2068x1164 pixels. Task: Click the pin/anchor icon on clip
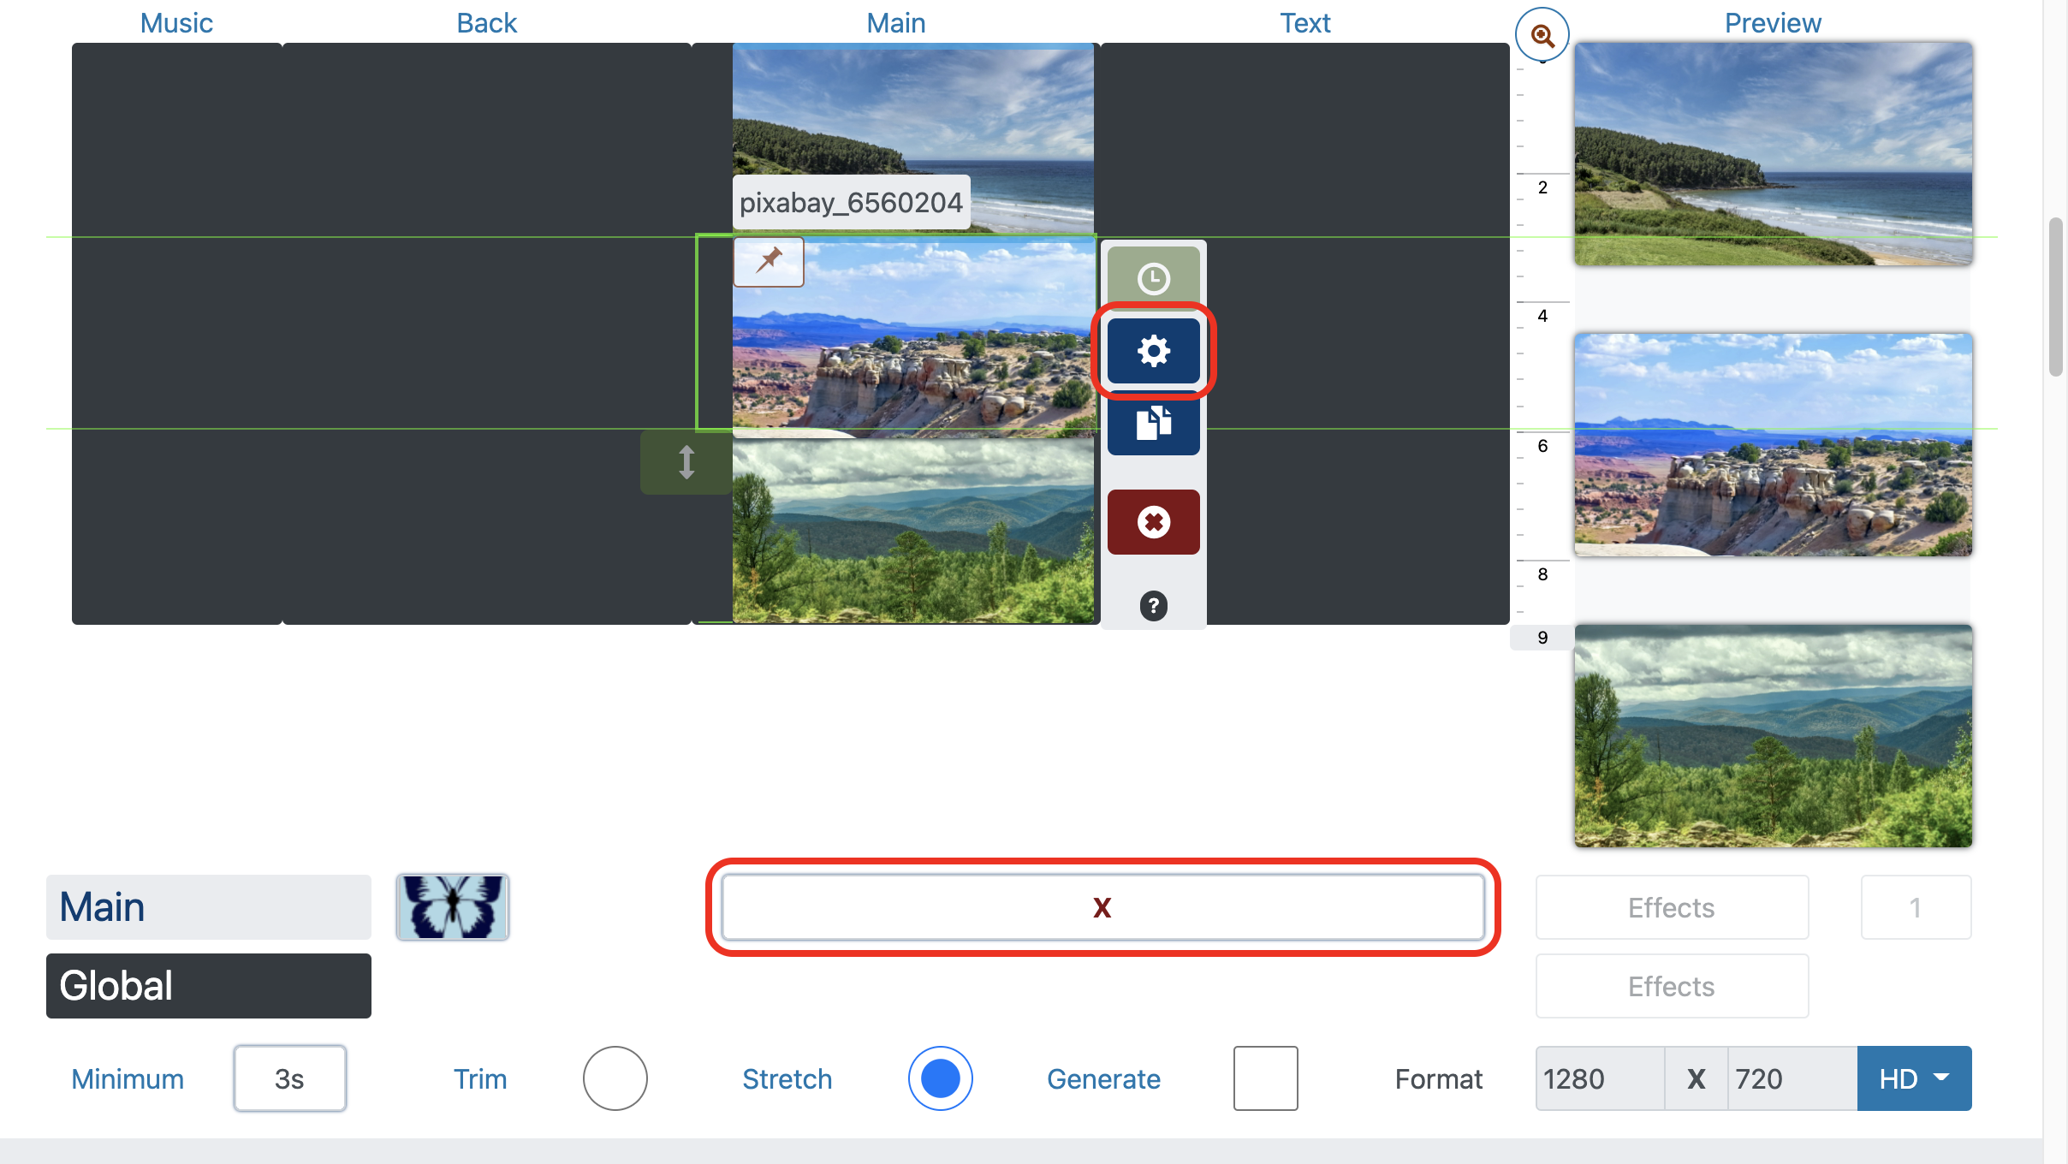(x=769, y=261)
